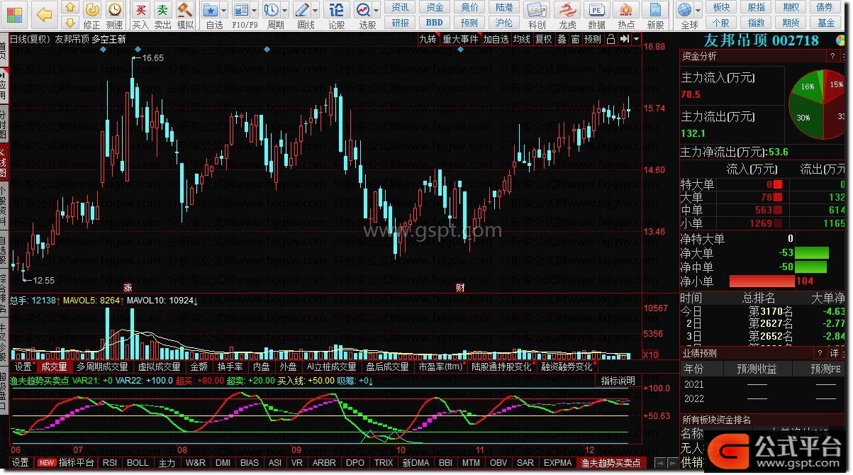Click the 16.65 high price label

tap(152, 58)
